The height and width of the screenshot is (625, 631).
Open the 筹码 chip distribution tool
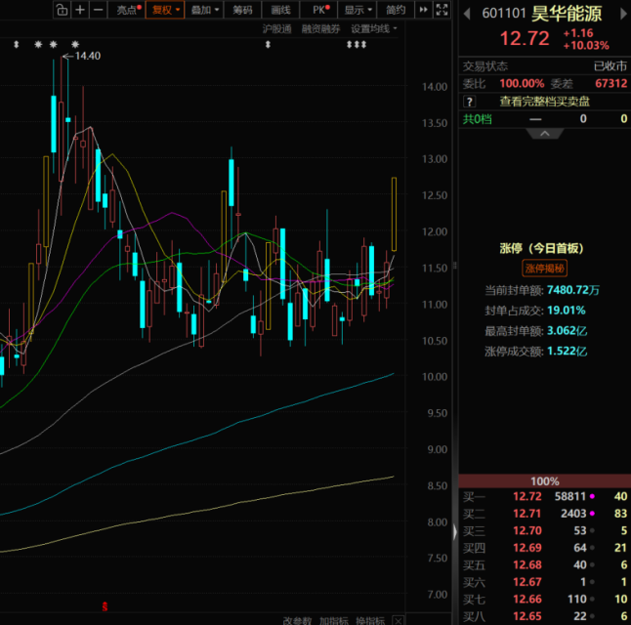(242, 10)
